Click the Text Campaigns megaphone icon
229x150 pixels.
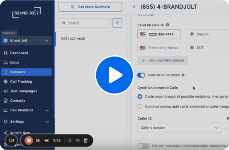tap(5, 91)
